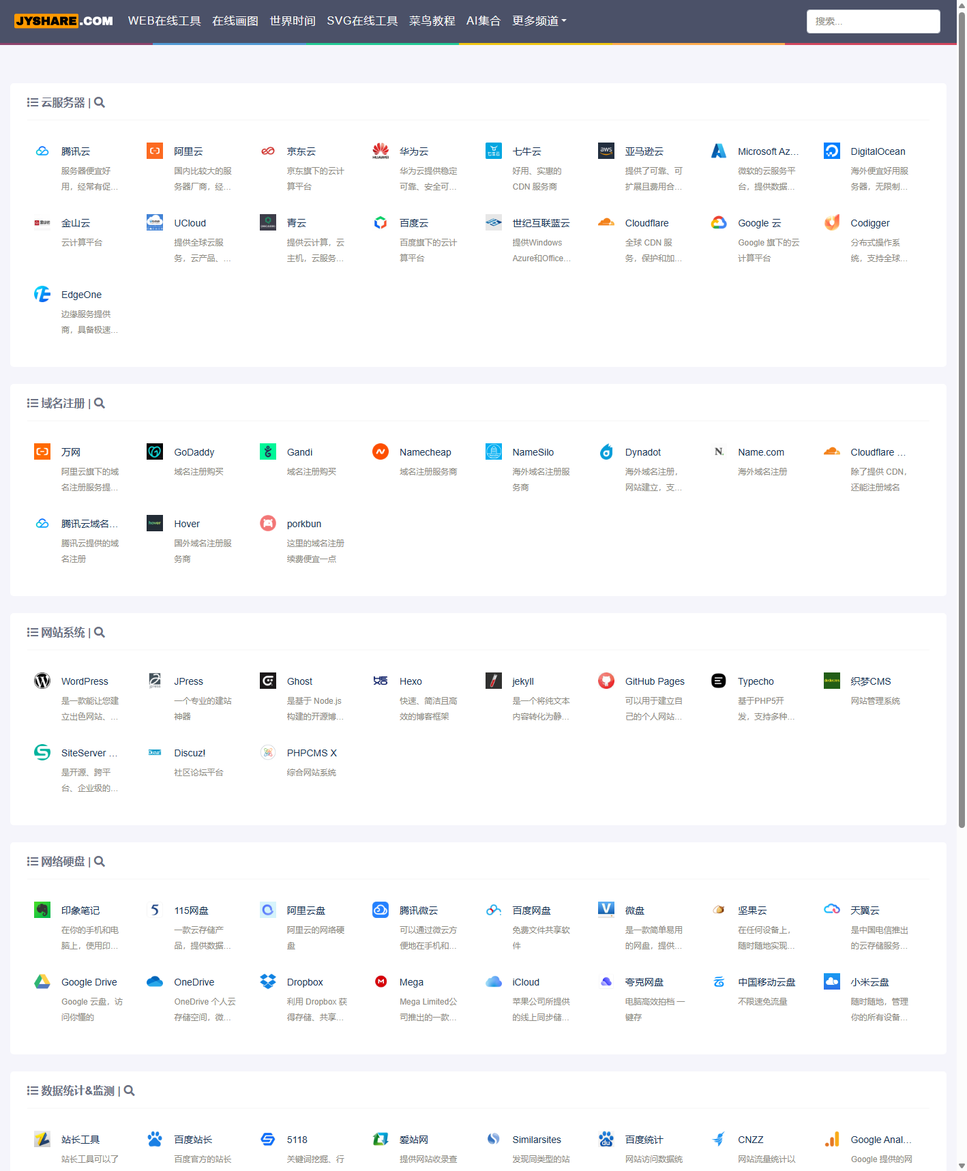Click the page vertical scrollbar
Screen dimensions: 967x1171
962,409
